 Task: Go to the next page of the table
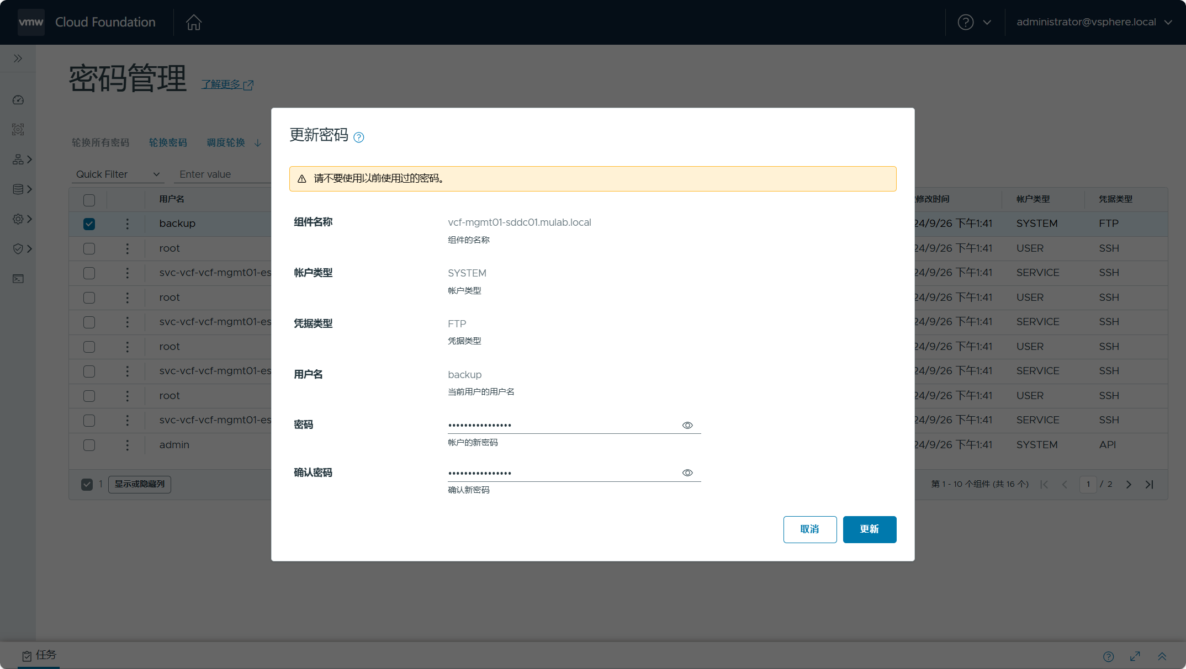point(1129,484)
